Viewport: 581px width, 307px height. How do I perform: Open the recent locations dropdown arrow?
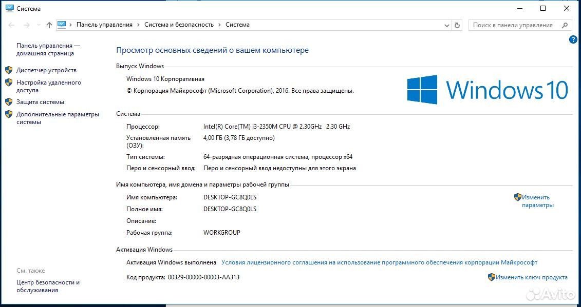click(39, 25)
